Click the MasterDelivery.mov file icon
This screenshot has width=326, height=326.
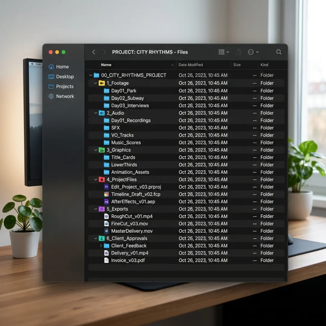pos(107,231)
